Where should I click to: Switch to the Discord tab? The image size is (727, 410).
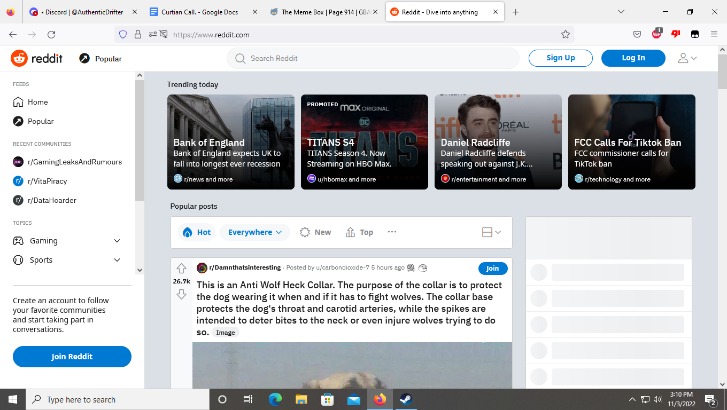tap(83, 12)
